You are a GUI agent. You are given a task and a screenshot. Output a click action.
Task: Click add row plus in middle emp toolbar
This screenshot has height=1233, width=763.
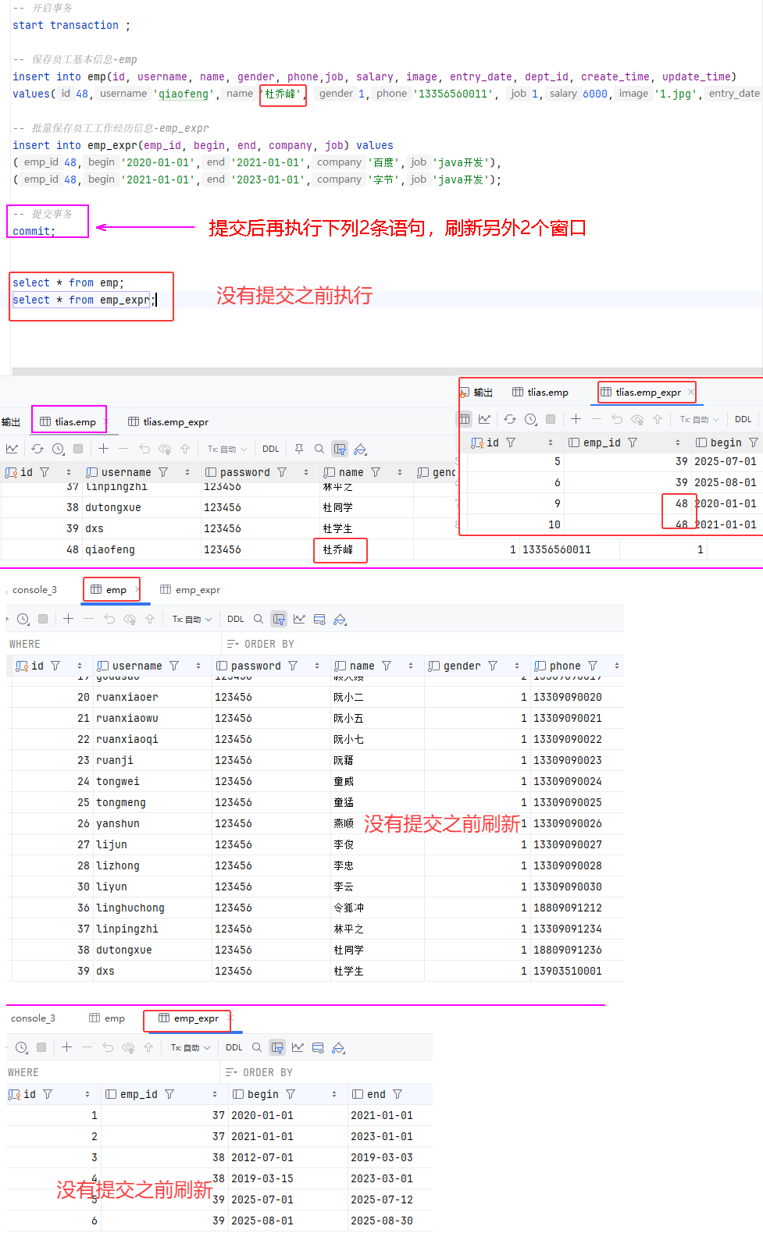coord(69,619)
